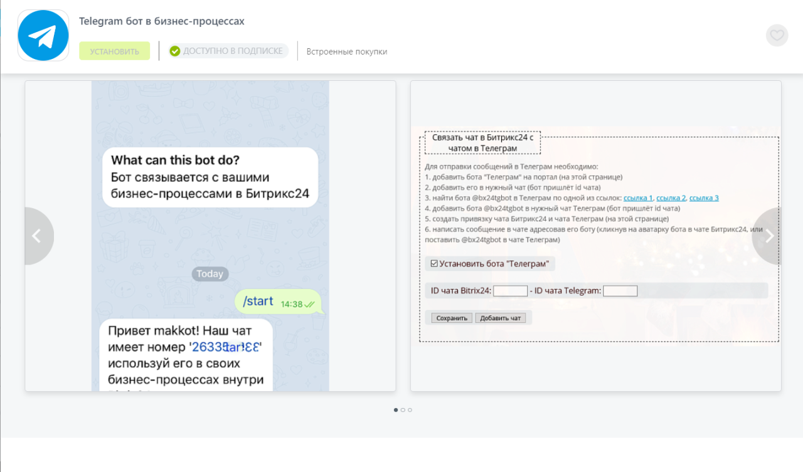The image size is (803, 472).
Task: Click the Сохранить button
Action: pyautogui.click(x=452, y=318)
